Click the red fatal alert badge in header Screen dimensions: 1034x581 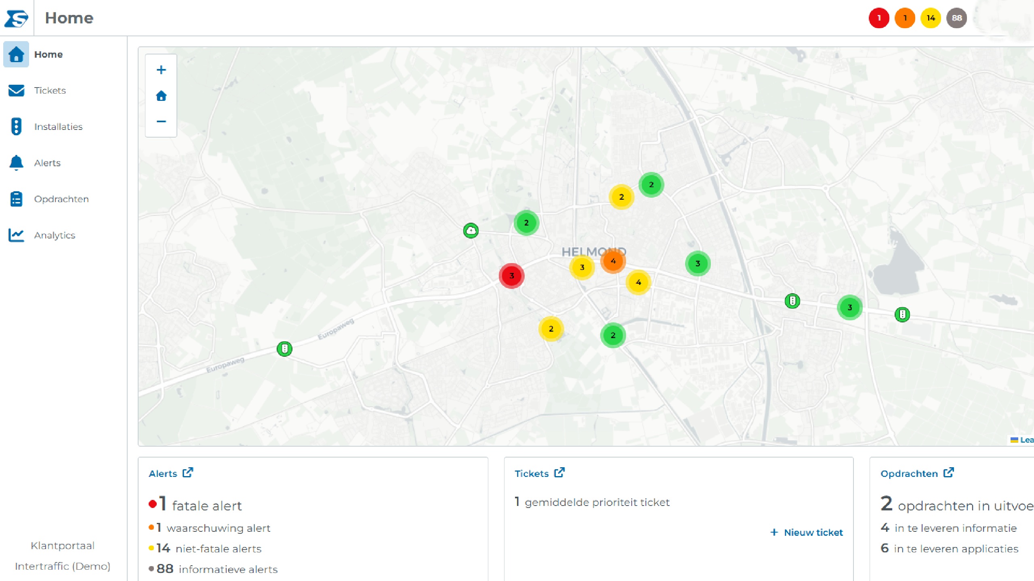879,18
